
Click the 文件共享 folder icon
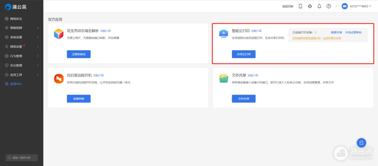tap(224, 78)
